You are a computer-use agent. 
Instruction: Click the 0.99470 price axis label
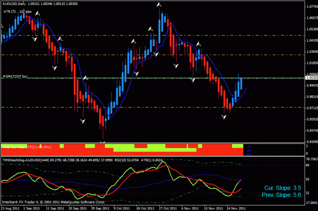coord(312,86)
